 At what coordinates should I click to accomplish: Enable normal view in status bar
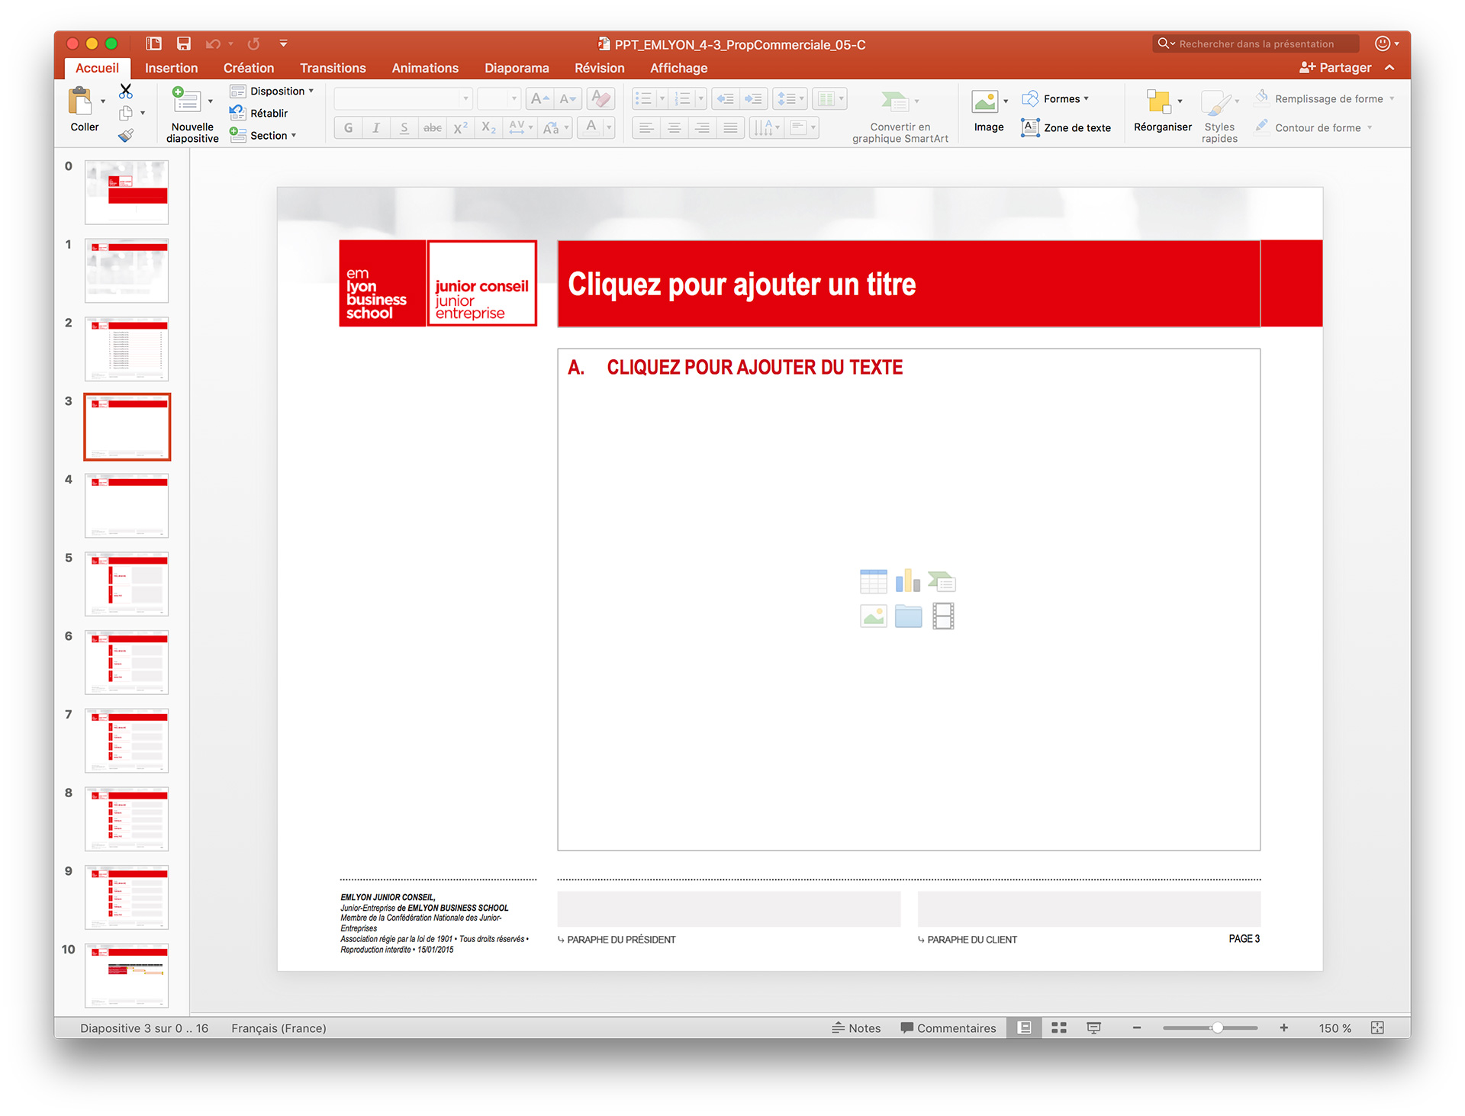pyautogui.click(x=1025, y=1028)
